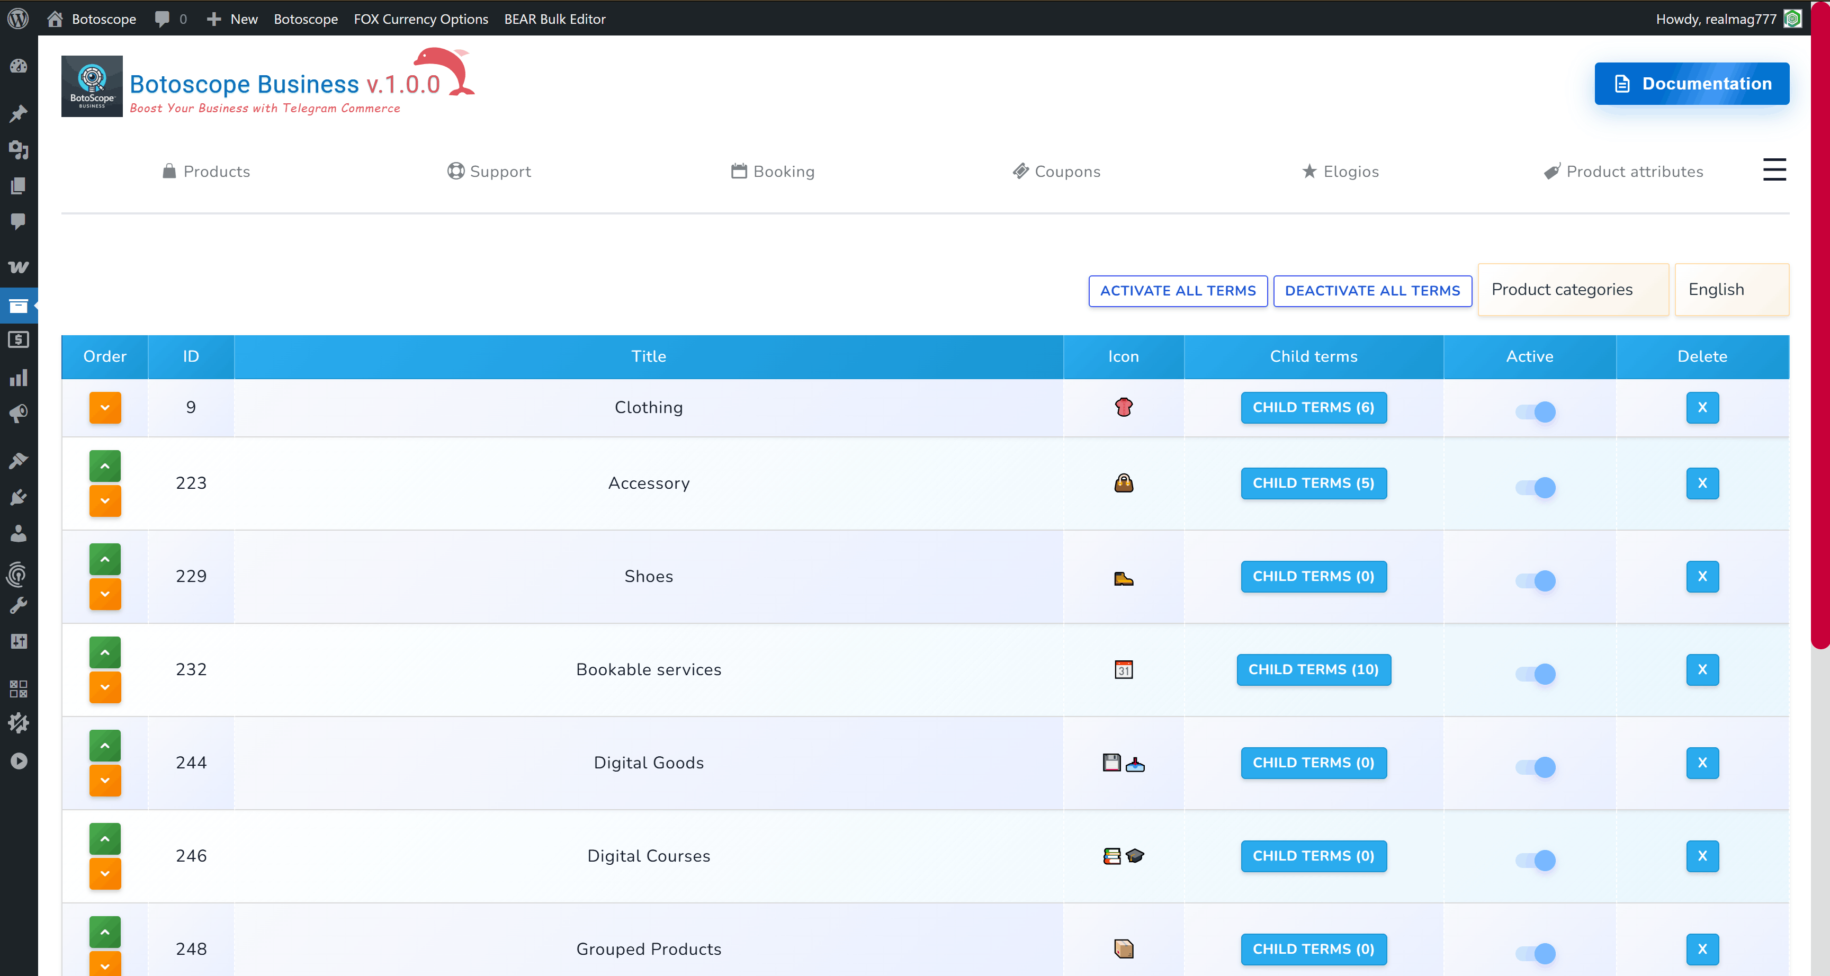Move Bookable services down with orange arrow

tap(104, 687)
